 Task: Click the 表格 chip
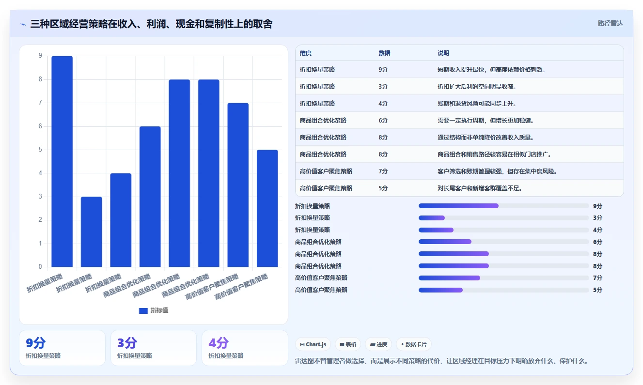(x=348, y=344)
